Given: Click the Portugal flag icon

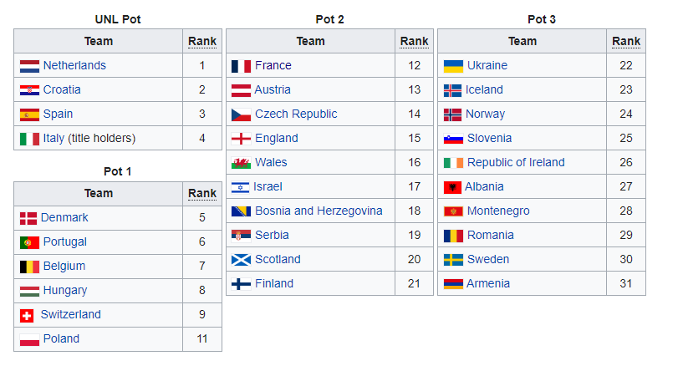Looking at the screenshot, I should click(29, 242).
